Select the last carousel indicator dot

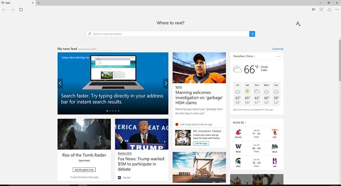pos(119,111)
